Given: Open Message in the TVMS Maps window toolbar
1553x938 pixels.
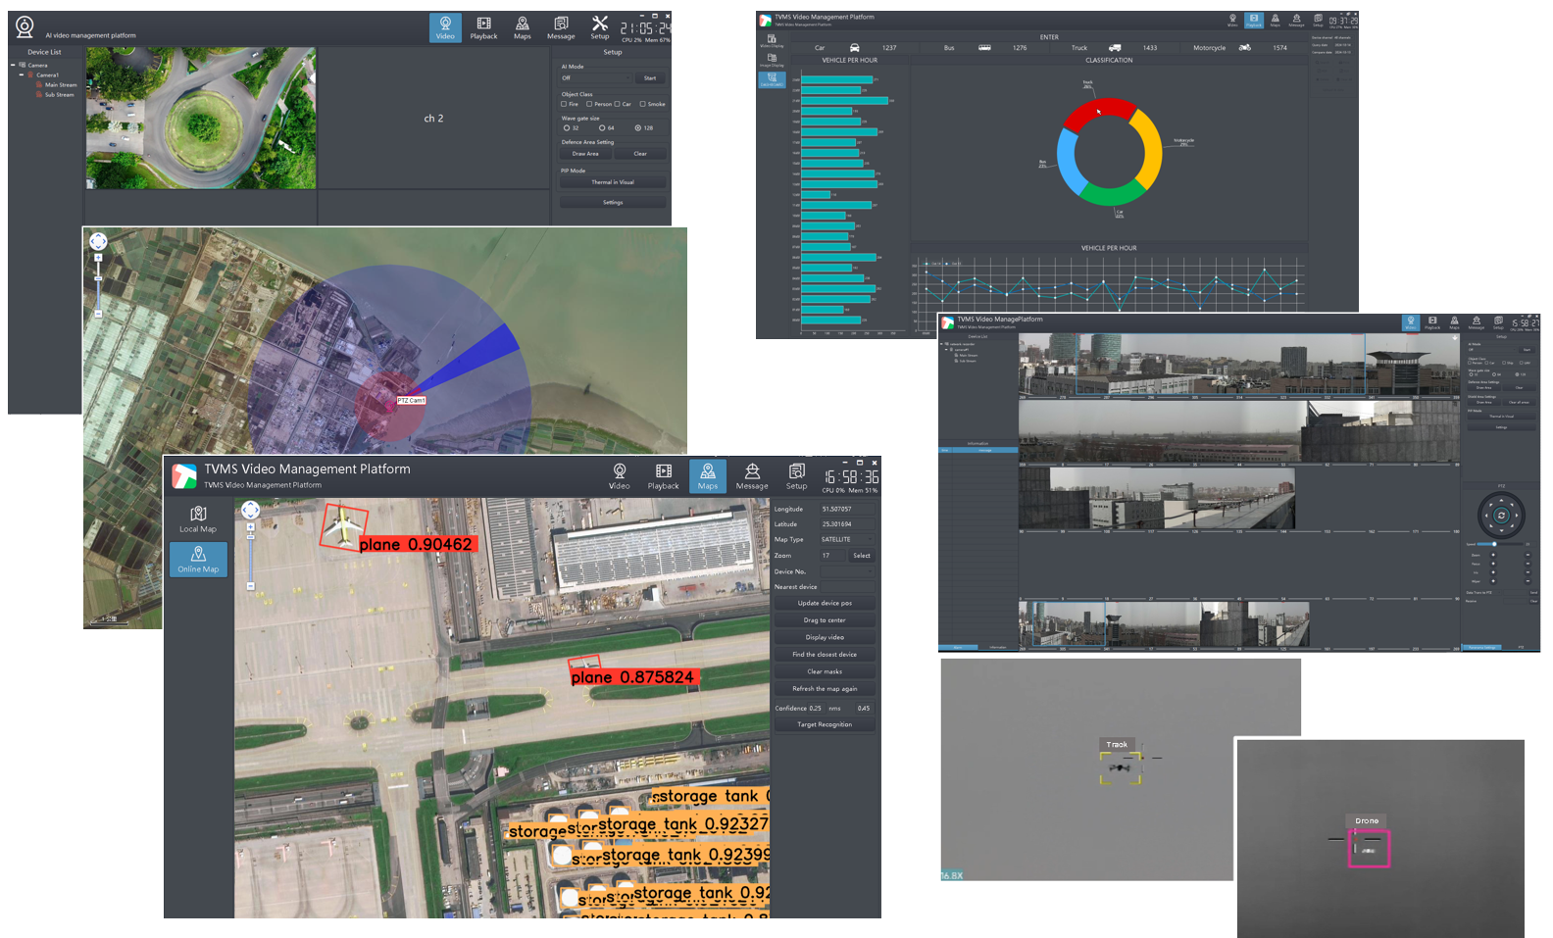Looking at the screenshot, I should 752,476.
